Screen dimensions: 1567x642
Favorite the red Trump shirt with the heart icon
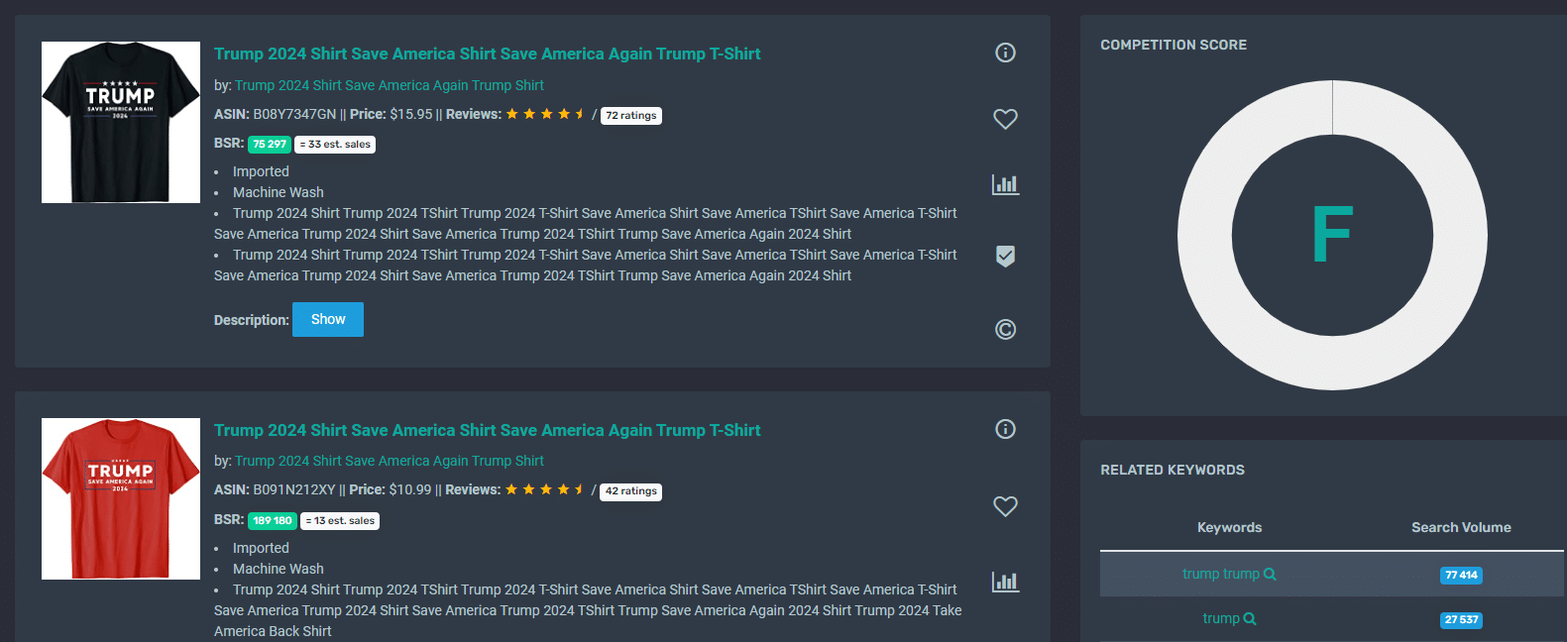1005,506
